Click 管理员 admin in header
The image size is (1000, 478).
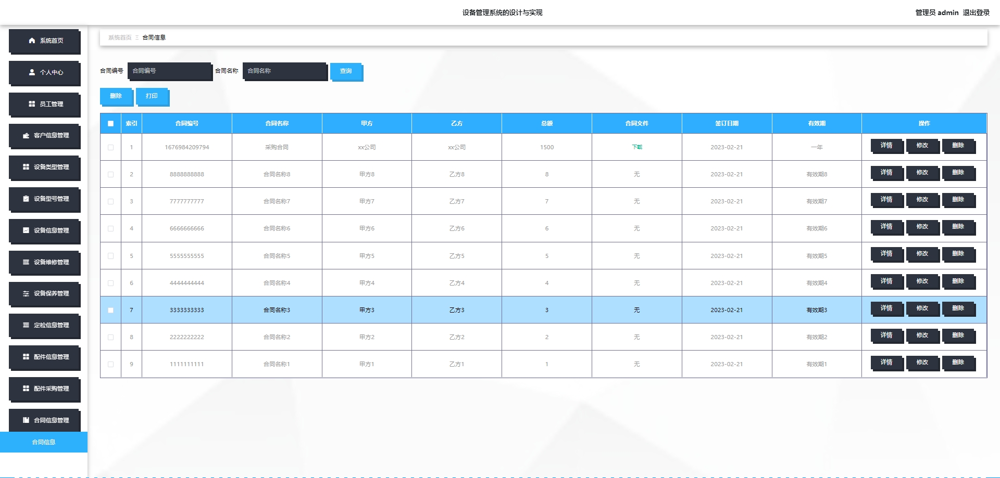click(x=937, y=12)
